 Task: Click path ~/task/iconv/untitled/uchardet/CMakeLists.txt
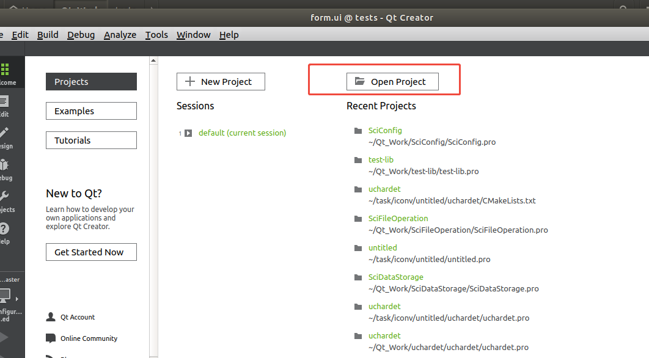coord(452,201)
